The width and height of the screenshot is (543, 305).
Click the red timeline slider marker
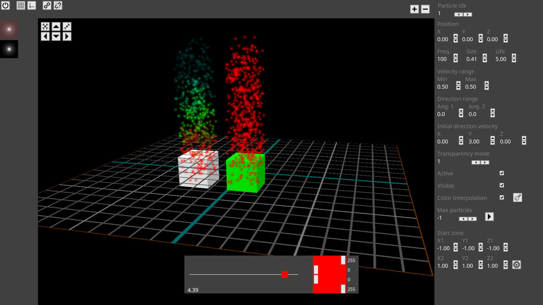(285, 274)
